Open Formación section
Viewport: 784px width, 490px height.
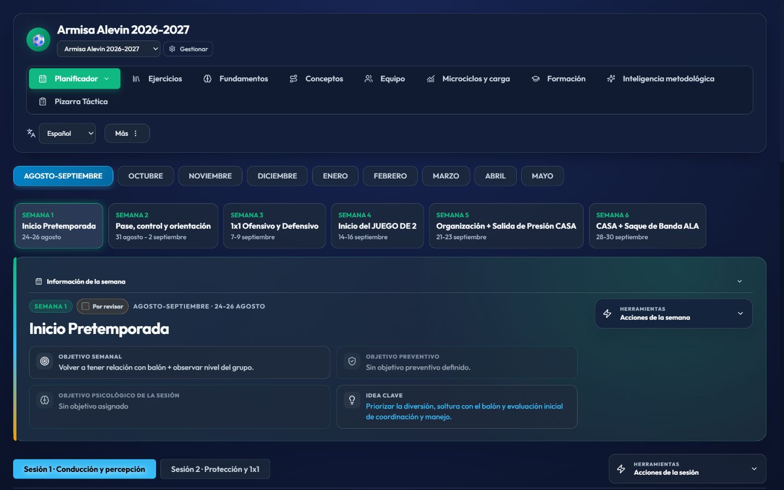click(x=558, y=79)
